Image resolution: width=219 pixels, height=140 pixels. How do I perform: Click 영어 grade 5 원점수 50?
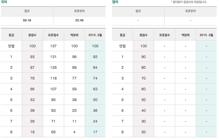pyautogui.click(x=144, y=100)
